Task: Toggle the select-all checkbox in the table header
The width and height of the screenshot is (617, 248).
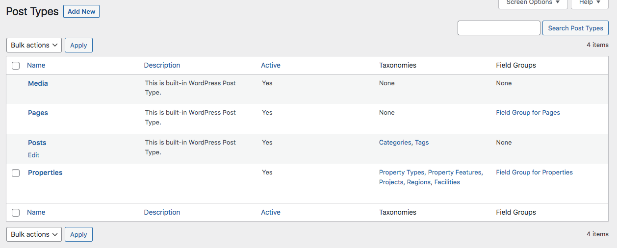Action: [16, 66]
